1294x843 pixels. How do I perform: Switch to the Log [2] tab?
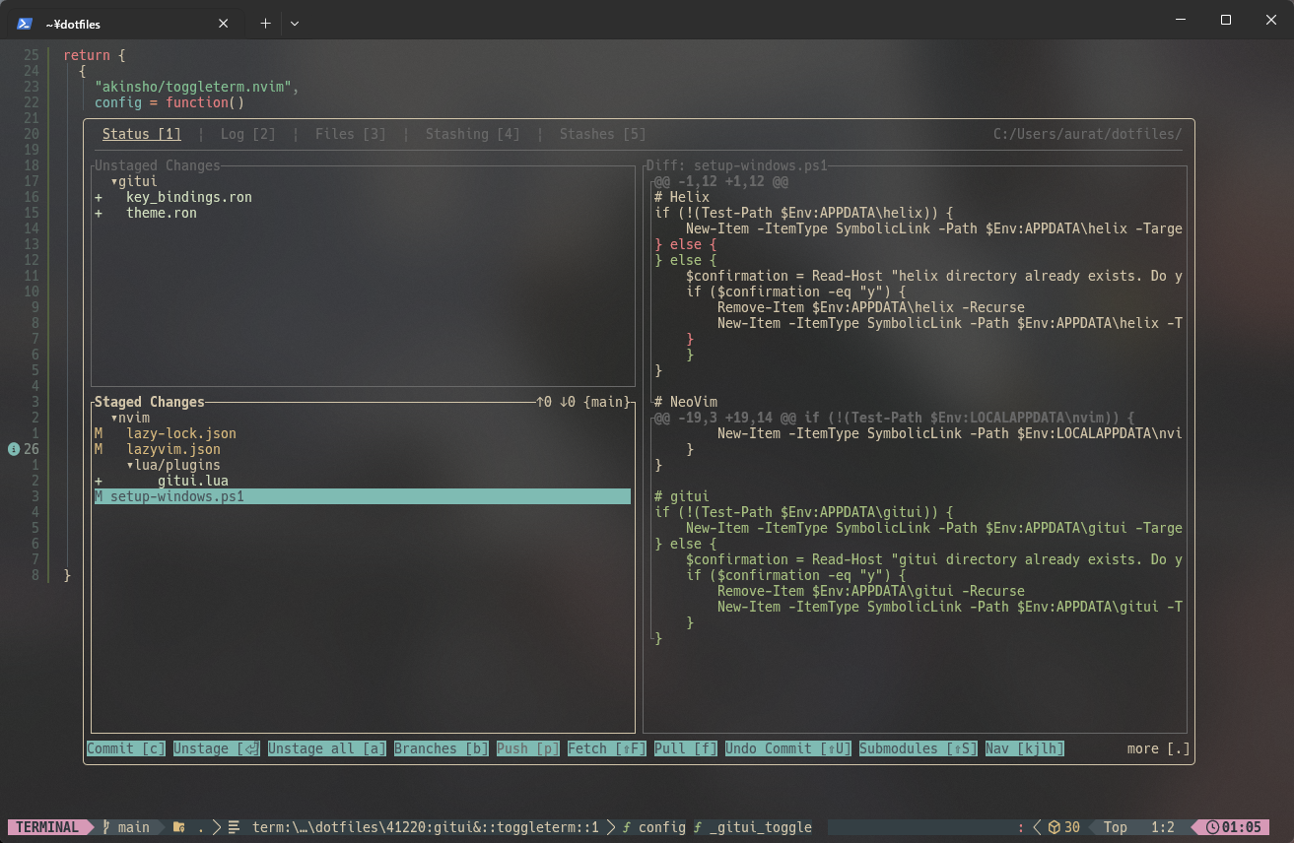coord(248,134)
